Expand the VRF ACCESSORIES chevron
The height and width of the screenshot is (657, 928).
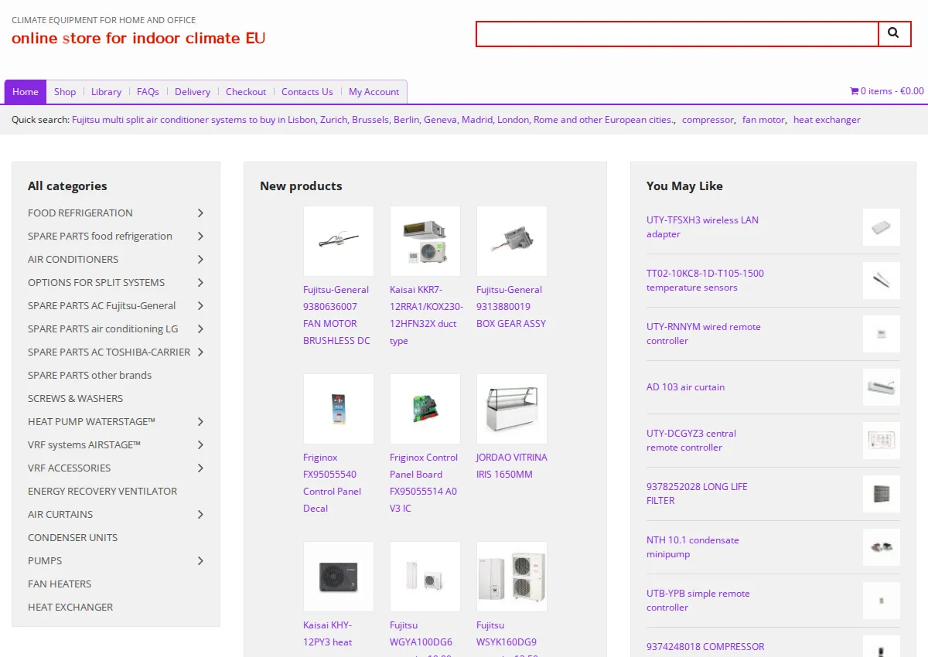point(200,468)
